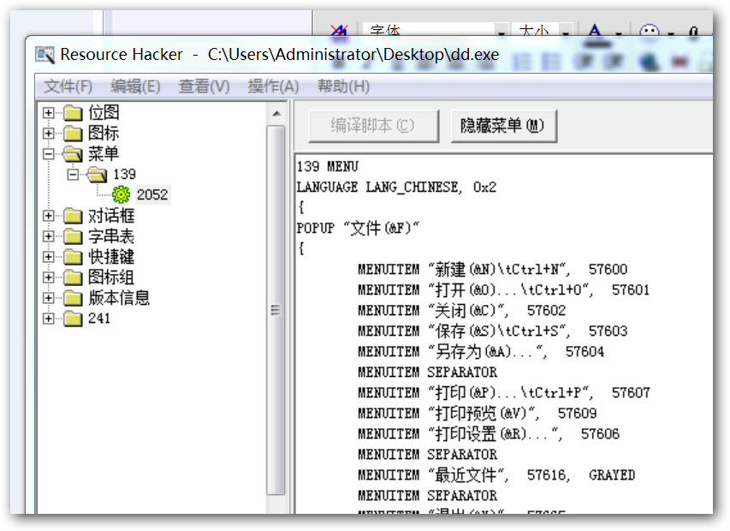The image size is (730, 531).
Task: Open the 操作(A) menu
Action: pyautogui.click(x=273, y=87)
